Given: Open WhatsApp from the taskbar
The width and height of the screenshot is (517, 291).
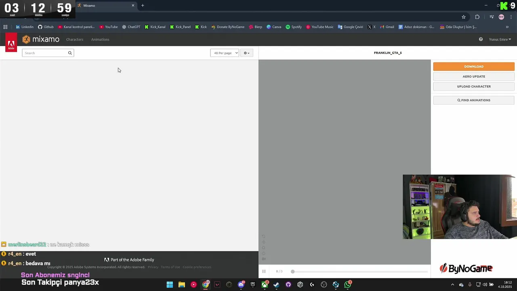Looking at the screenshot, I should coord(348,285).
